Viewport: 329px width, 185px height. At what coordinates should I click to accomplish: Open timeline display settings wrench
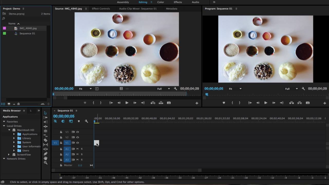(x=86, y=121)
